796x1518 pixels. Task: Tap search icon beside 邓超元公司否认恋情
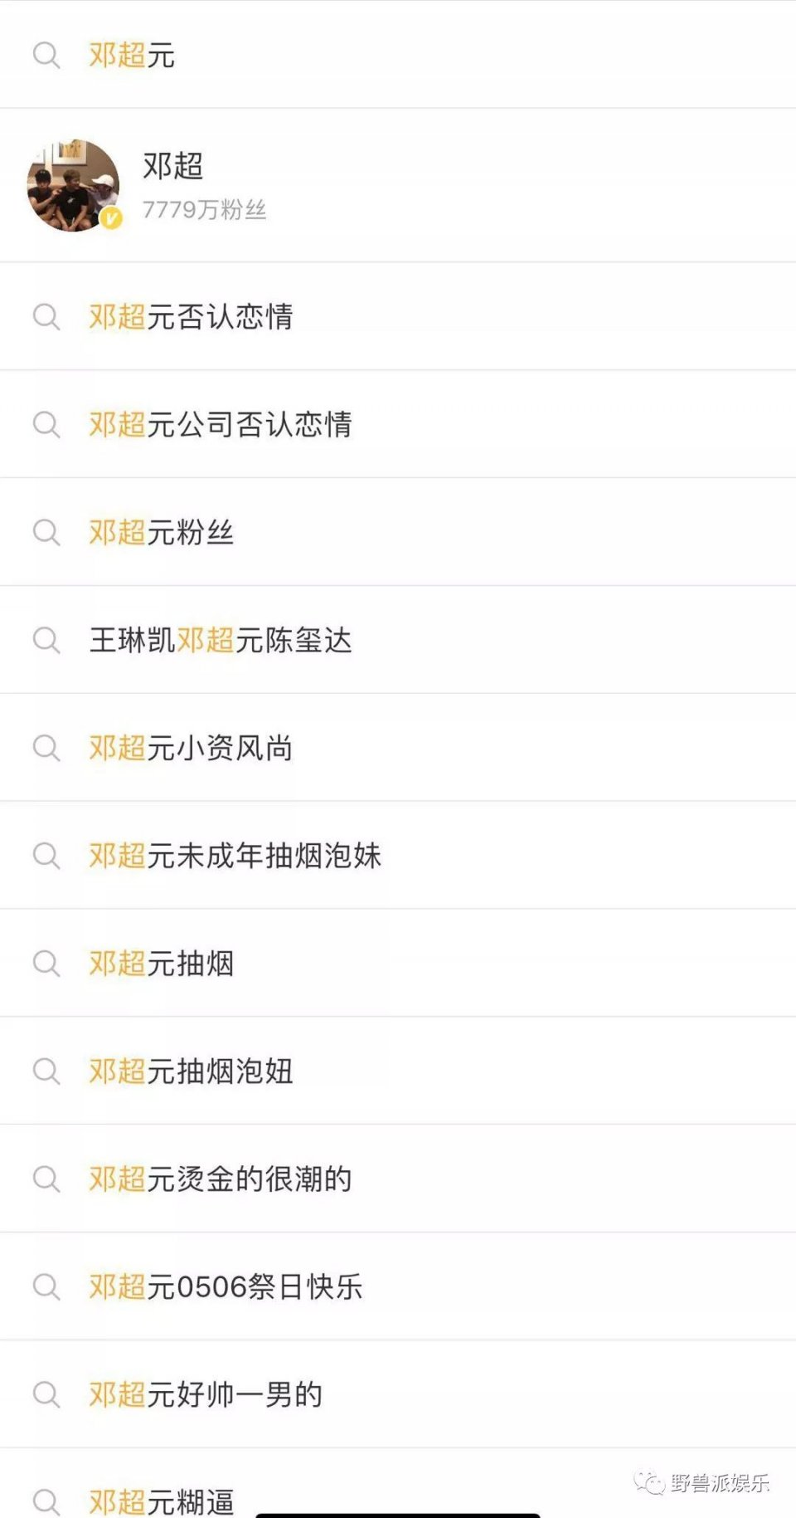pyautogui.click(x=46, y=425)
